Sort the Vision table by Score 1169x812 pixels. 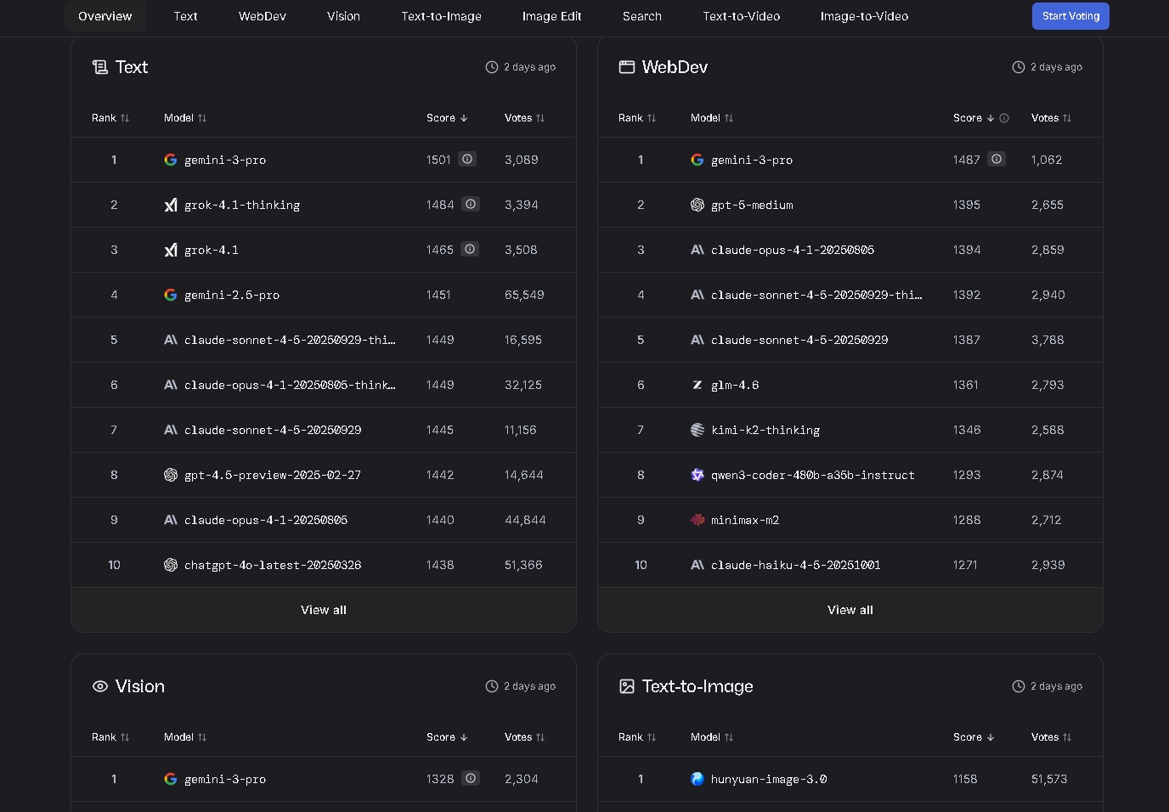pos(447,737)
